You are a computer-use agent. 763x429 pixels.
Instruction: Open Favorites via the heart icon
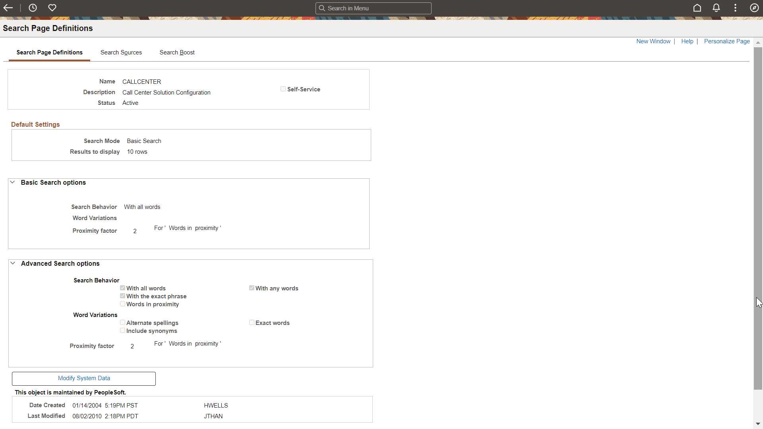pyautogui.click(x=52, y=8)
